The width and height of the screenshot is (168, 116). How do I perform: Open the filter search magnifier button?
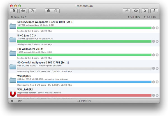[x=145, y=11]
